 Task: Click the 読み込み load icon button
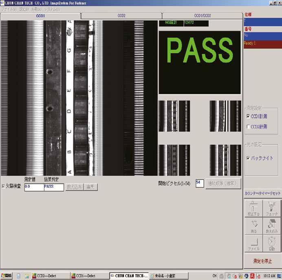pos(272,226)
